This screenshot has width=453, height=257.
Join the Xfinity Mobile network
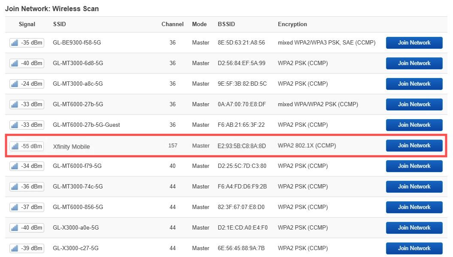414,146
